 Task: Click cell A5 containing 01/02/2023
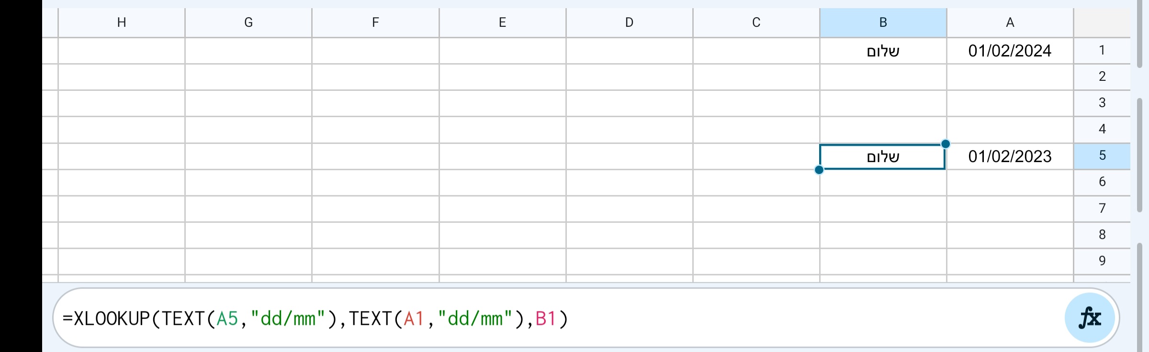[x=1010, y=156]
